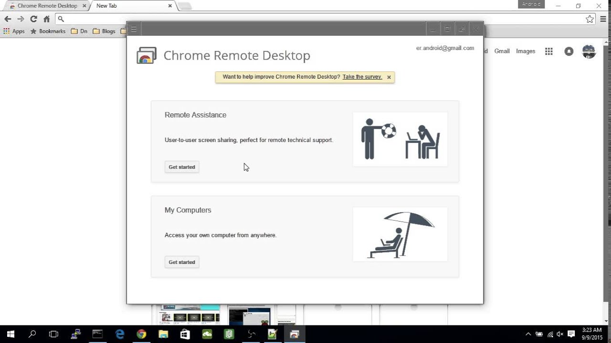Open the green notepad taskbar app
The image size is (611, 343).
click(229, 334)
